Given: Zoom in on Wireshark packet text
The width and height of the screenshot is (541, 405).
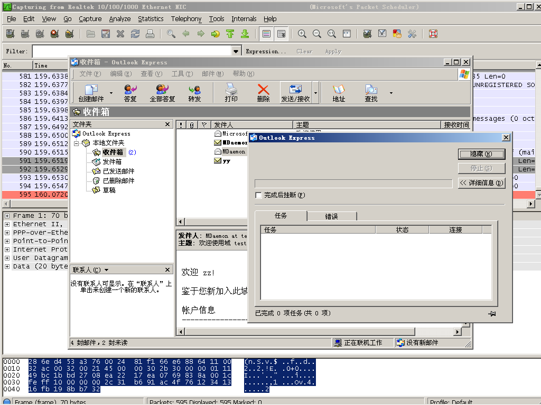Looking at the screenshot, I should (x=302, y=34).
